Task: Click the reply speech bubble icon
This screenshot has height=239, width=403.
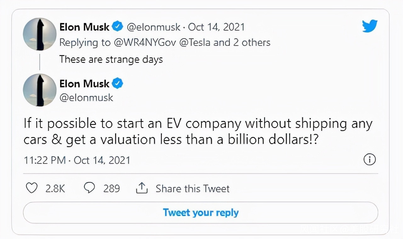Action: pyautogui.click(x=90, y=188)
